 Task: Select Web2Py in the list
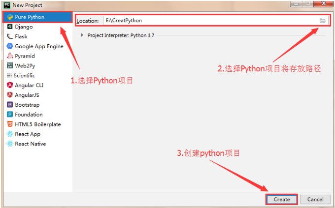click(x=37, y=66)
